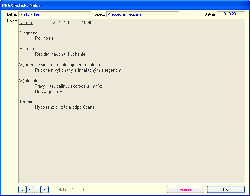Screen dimensions: 250x196
Task: Select line 'Trávy, raž, paliny, skorocelu, mrlík: + +'
Action: (73, 86)
